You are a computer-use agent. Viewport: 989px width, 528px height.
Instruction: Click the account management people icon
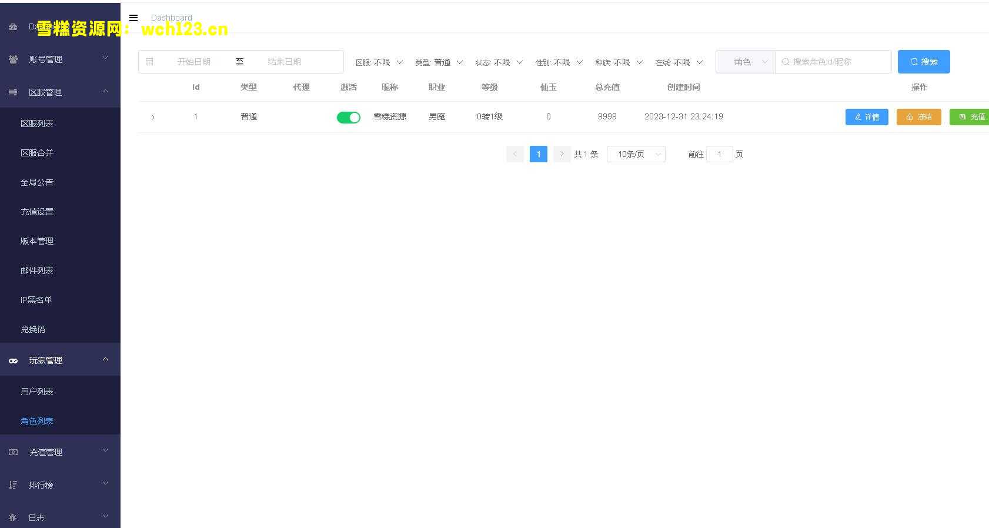(x=14, y=59)
